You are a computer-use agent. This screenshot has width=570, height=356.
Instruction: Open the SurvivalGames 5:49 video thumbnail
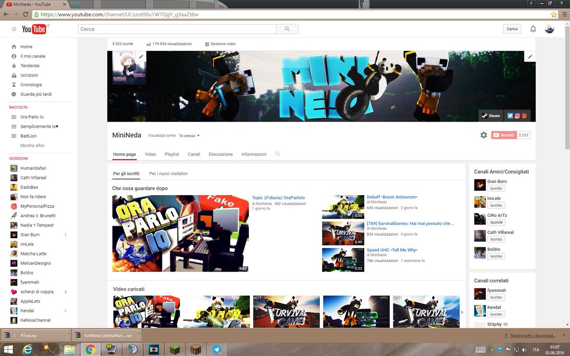(x=343, y=233)
